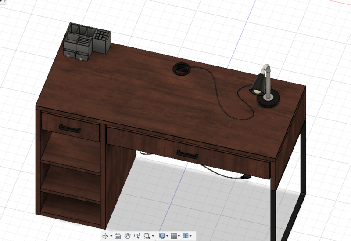Open the Orbit type dropdown arrow

coord(111,236)
